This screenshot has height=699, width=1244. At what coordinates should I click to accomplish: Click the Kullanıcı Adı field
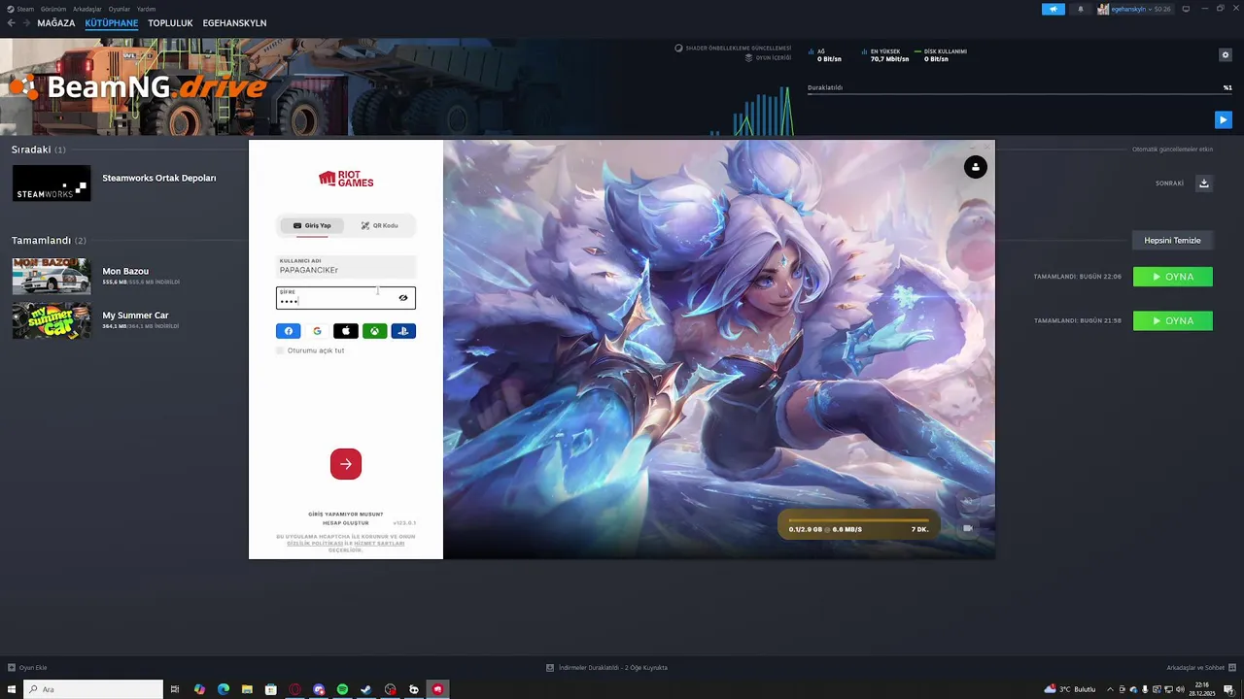(346, 266)
